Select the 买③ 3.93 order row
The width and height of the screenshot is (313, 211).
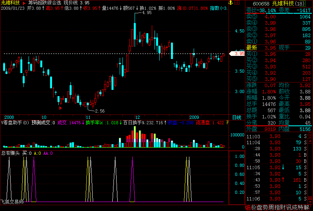[279, 66]
